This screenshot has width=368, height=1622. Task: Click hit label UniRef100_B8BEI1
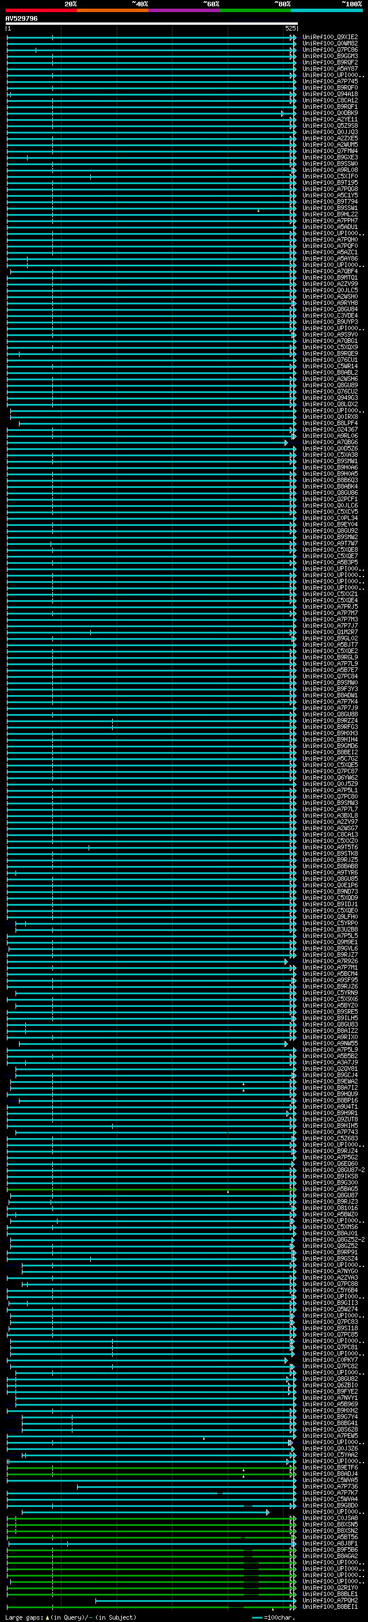(330, 1606)
